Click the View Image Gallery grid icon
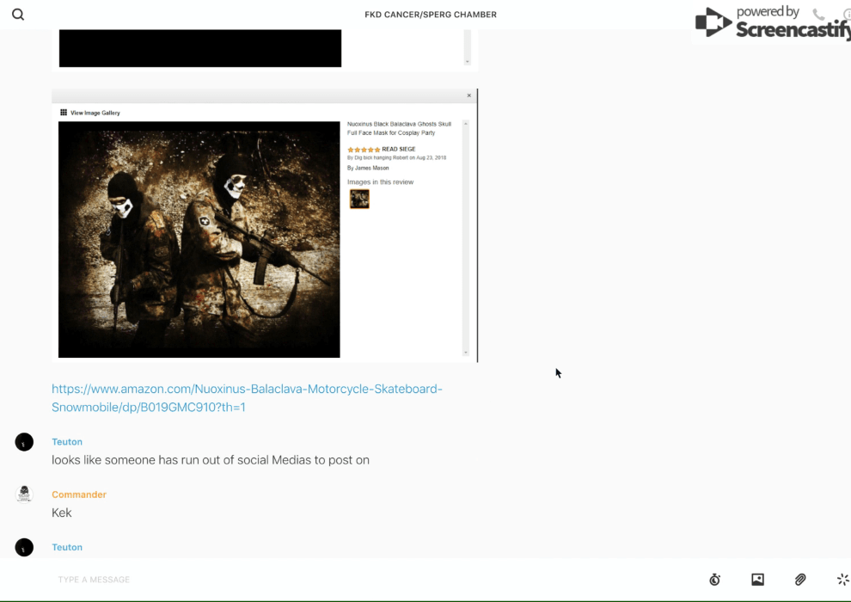 64,113
